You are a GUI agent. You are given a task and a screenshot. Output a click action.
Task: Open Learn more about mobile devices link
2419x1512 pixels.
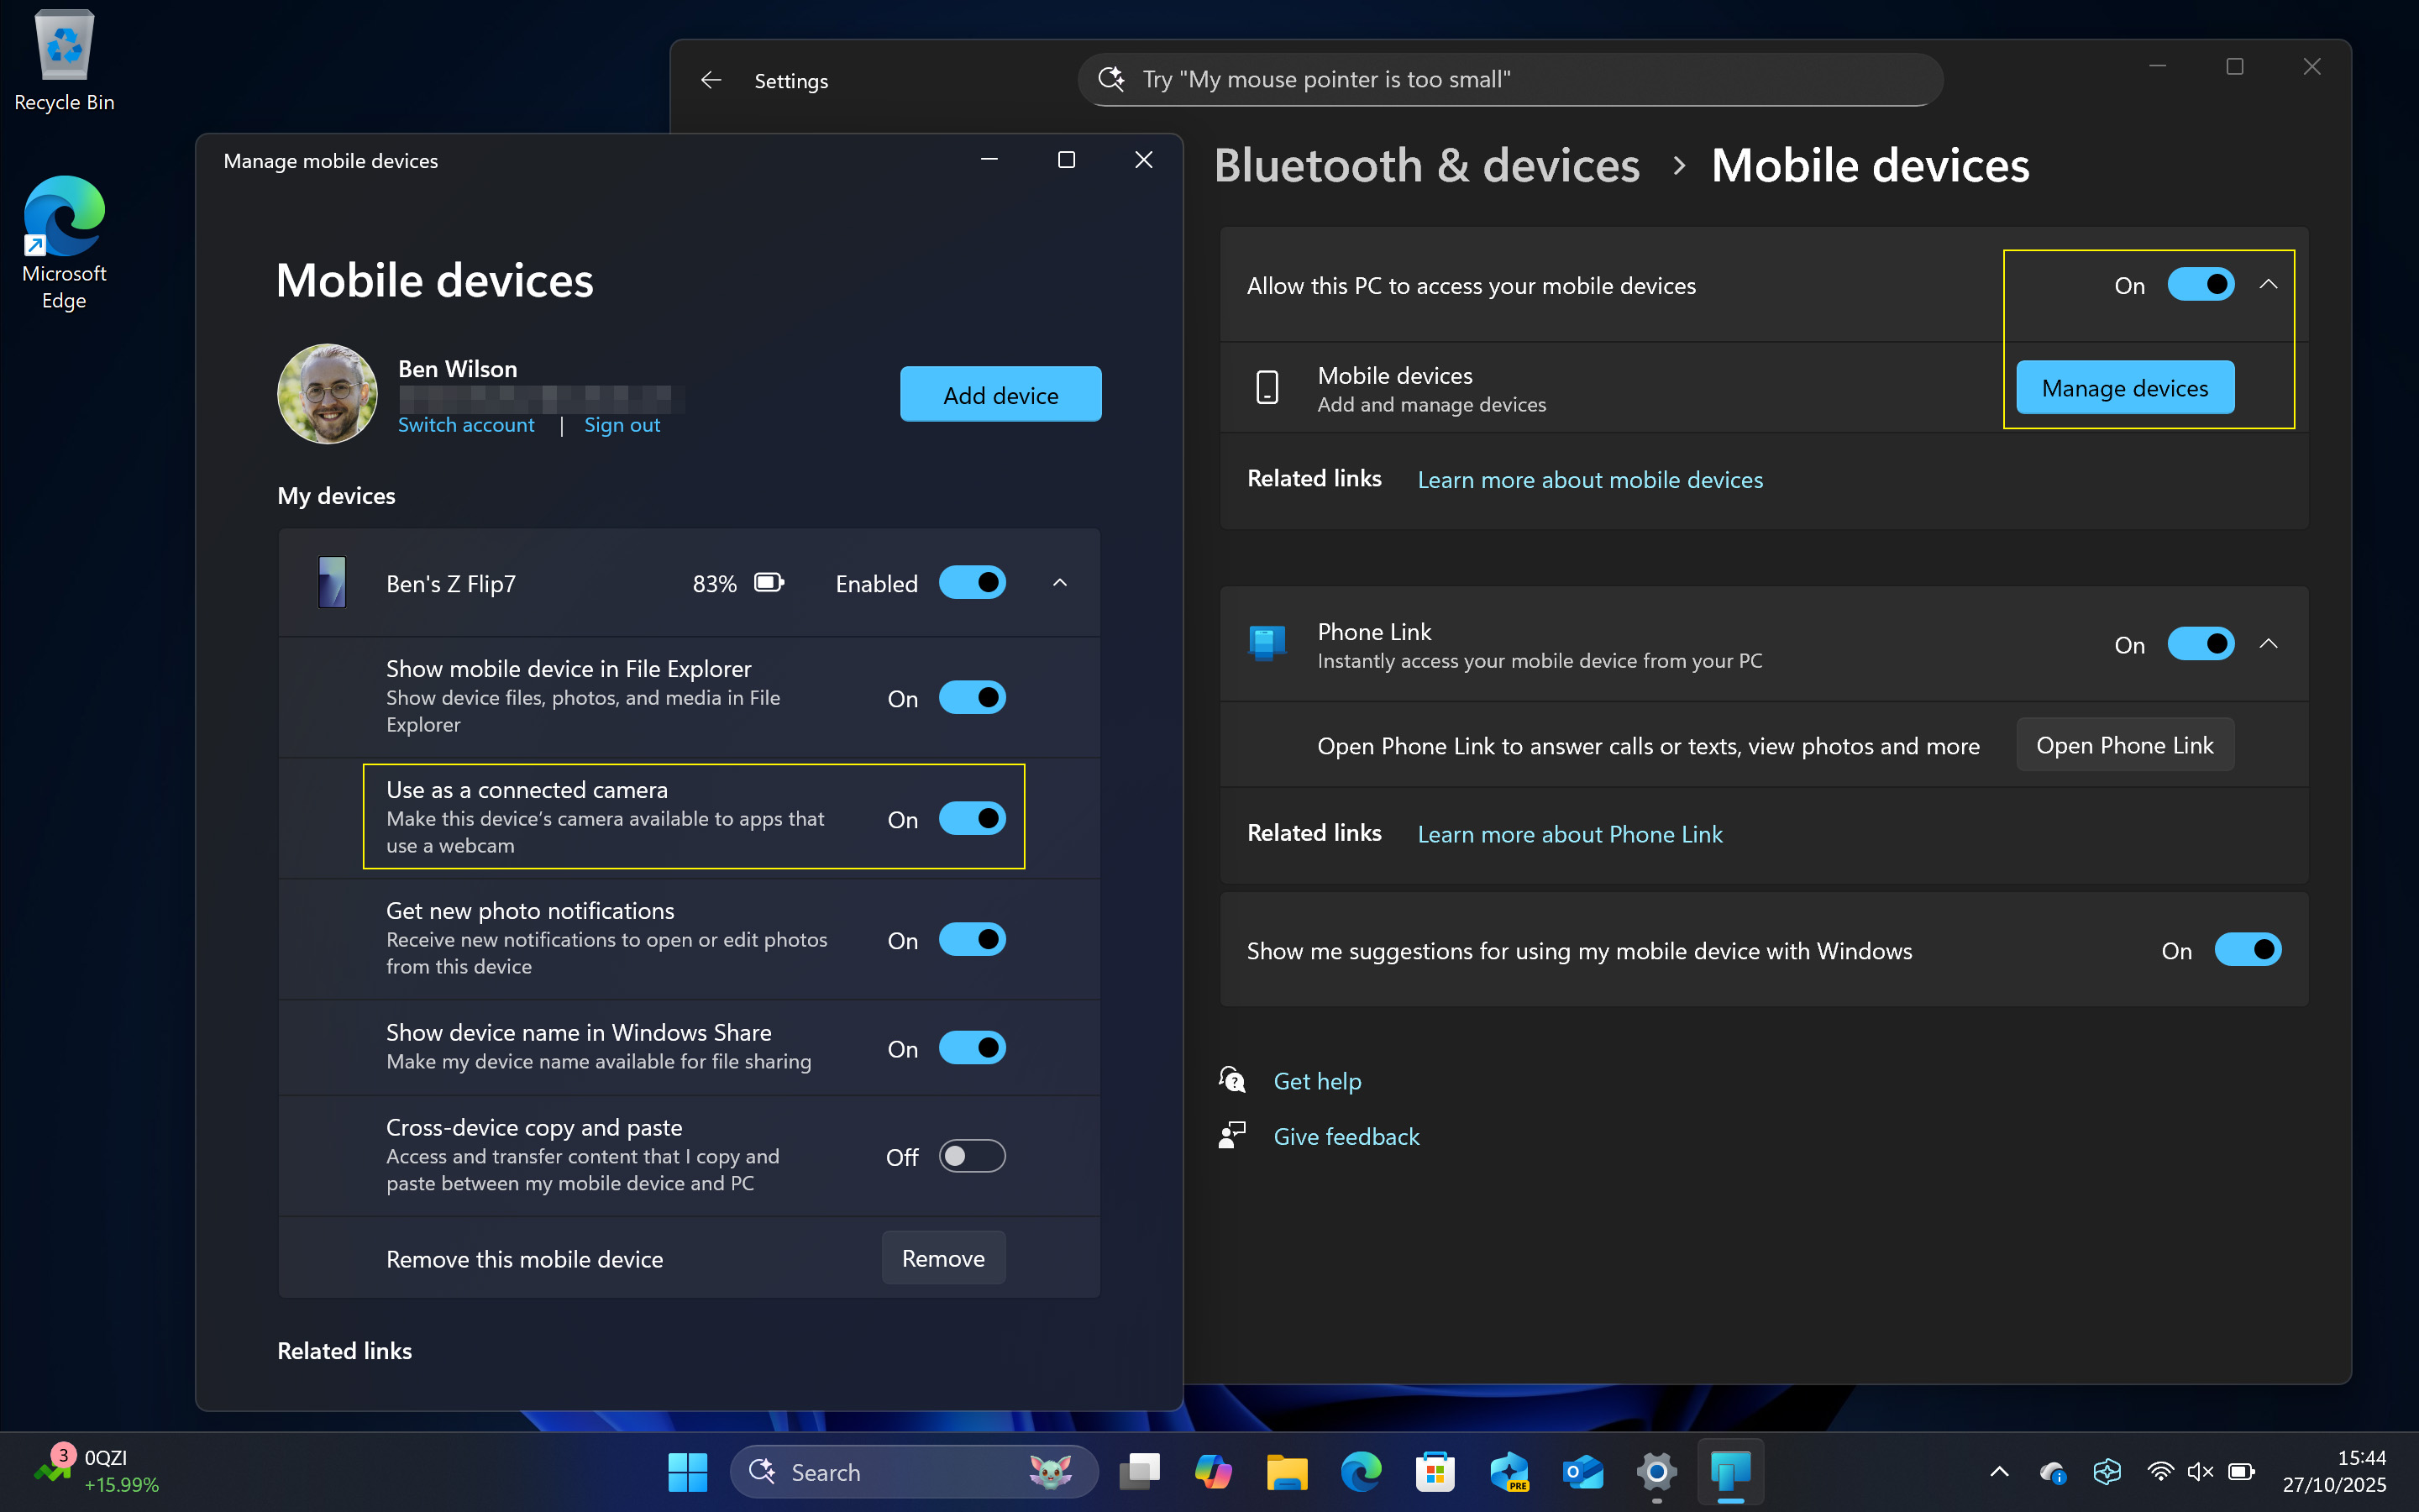1589,479
